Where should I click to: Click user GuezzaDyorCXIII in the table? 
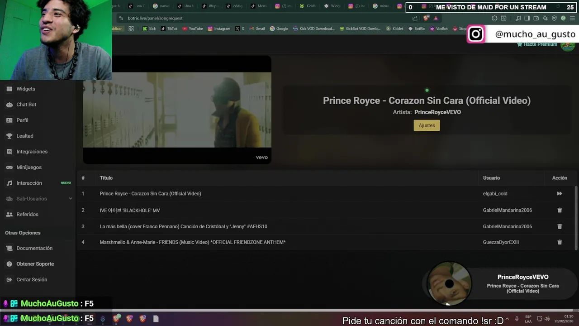[x=501, y=242]
